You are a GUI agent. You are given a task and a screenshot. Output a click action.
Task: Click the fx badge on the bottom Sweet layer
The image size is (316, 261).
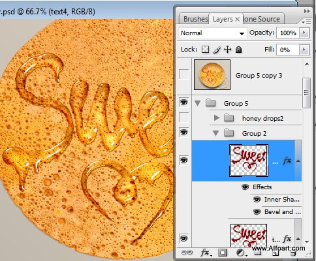click(287, 239)
